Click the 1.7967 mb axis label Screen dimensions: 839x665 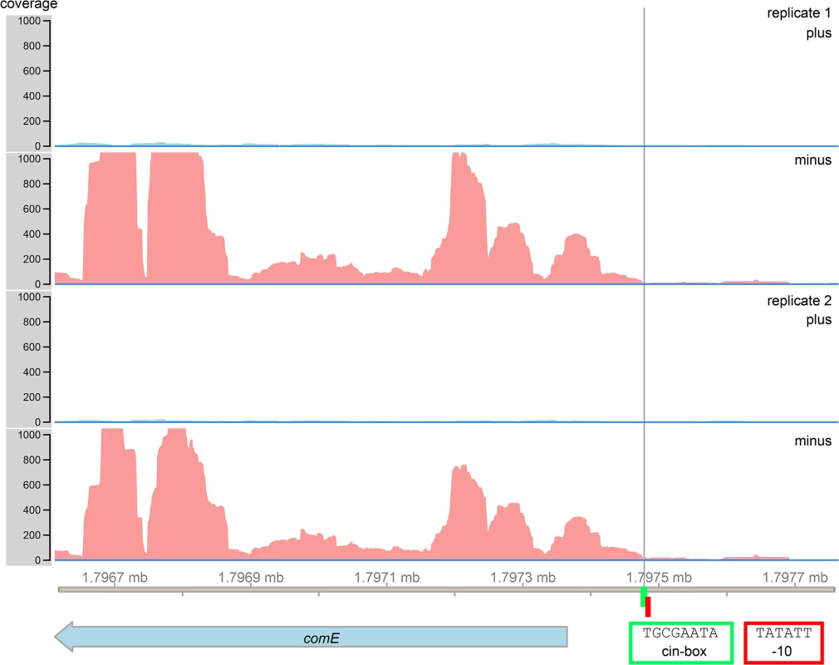point(115,578)
